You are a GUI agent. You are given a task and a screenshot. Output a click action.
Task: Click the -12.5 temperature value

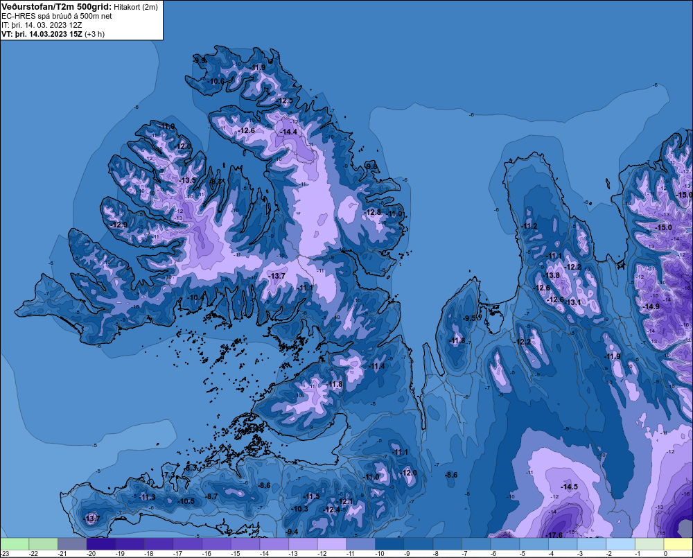pos(285,101)
